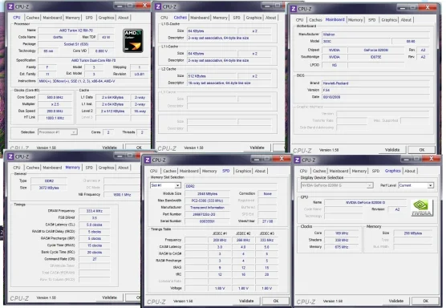This screenshot has width=446, height=308.
Task: Open About tab in Mainboard window
Action: coord(406,20)
